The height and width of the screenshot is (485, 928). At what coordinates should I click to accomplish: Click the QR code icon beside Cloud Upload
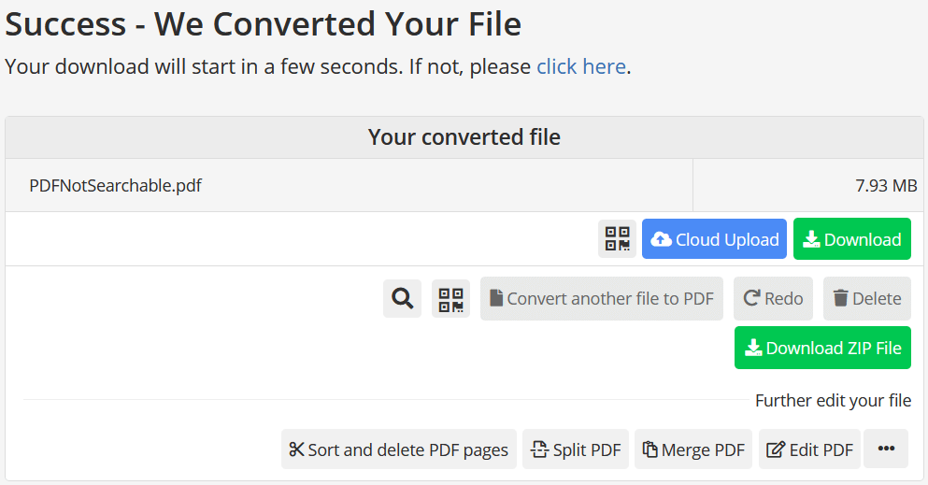(617, 239)
